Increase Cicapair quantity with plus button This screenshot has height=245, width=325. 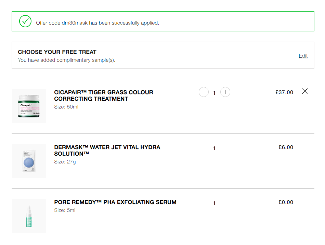click(225, 92)
